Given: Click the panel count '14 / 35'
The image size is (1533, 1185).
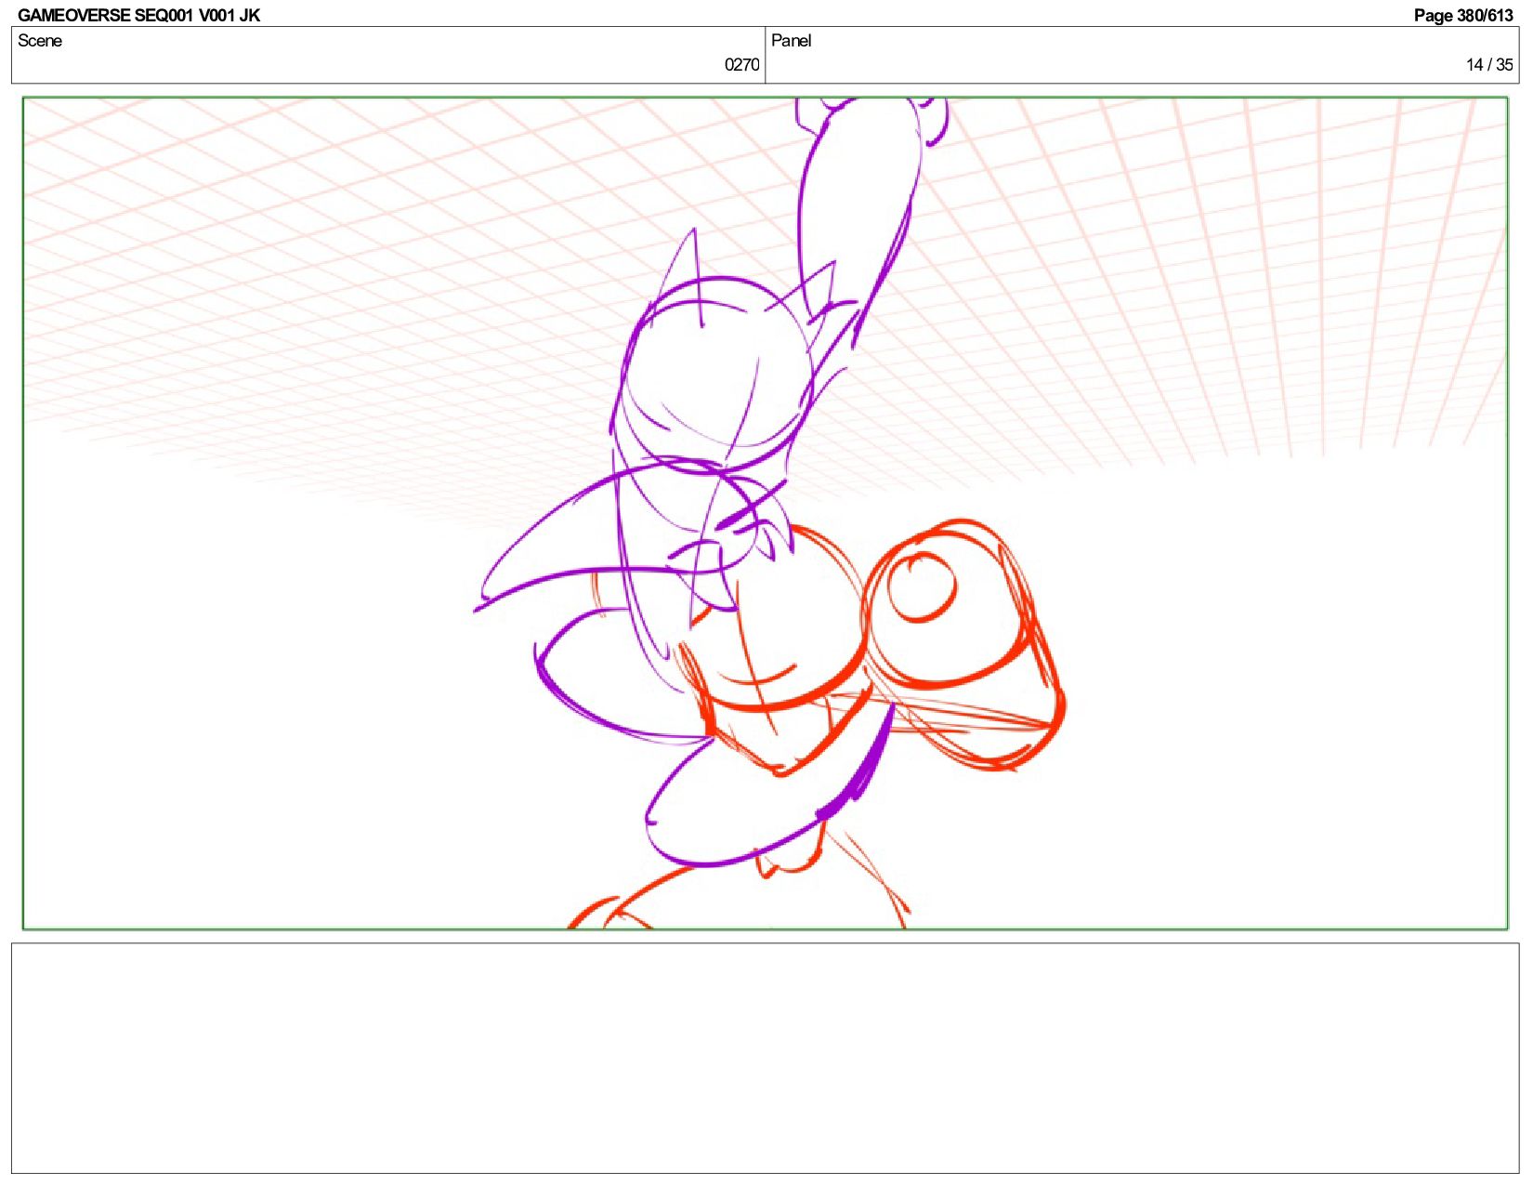Looking at the screenshot, I should 1489,64.
